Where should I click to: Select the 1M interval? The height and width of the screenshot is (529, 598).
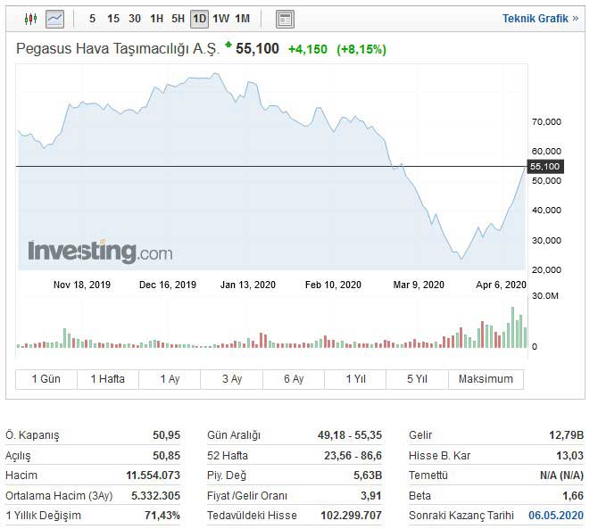coord(242,19)
